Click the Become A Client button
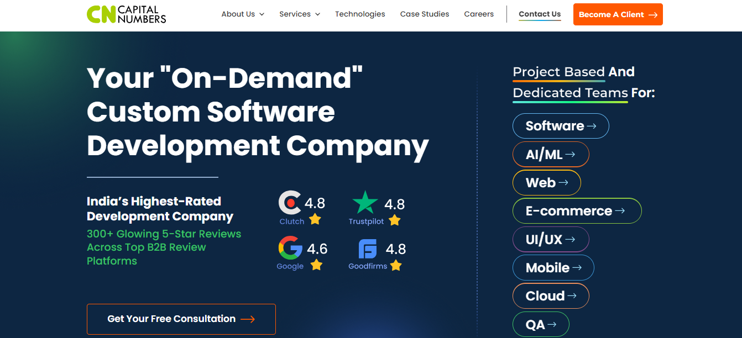This screenshot has height=338, width=742. (618, 14)
